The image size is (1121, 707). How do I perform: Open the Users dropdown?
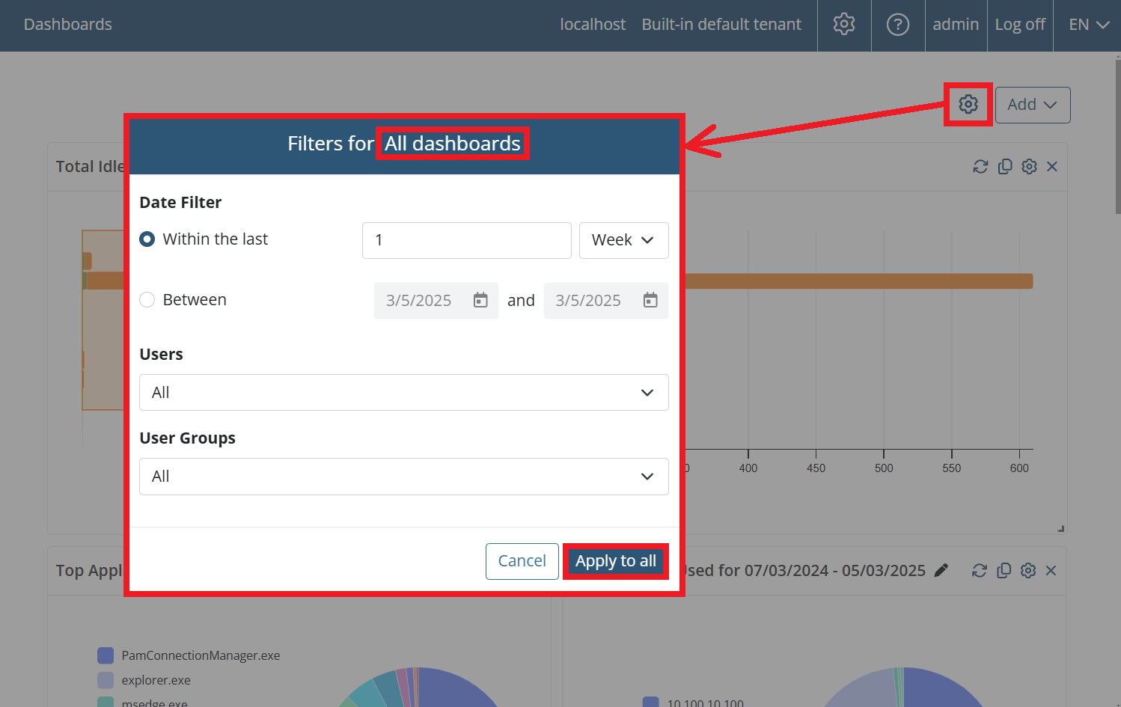point(403,393)
